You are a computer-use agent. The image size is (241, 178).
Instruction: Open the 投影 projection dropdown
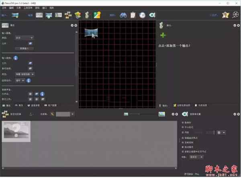point(196,157)
